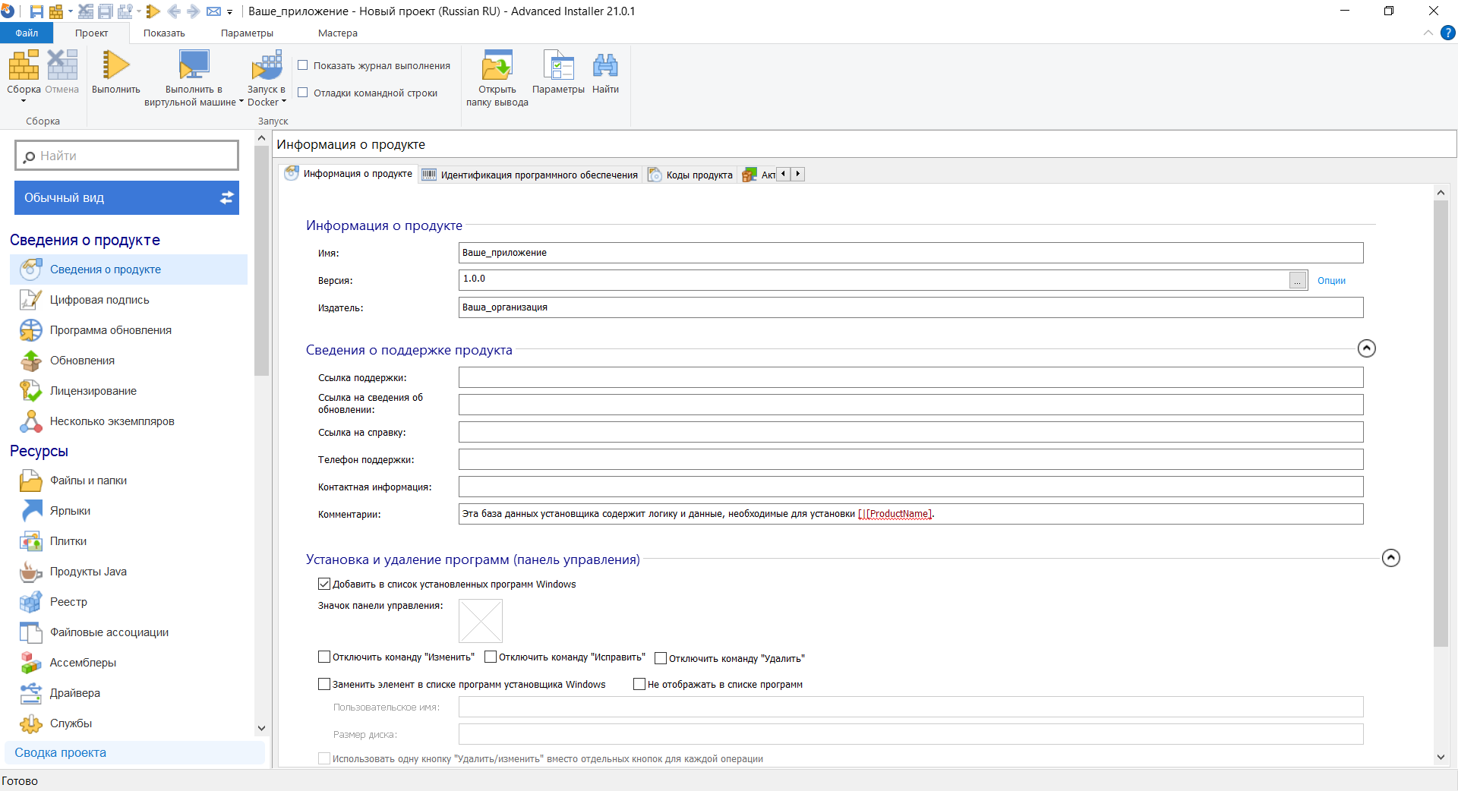
Task: Click the envelope feedback icon in the title bar
Action: (213, 11)
